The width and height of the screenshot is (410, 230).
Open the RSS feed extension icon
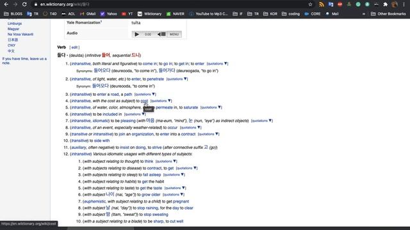tap(322, 4)
